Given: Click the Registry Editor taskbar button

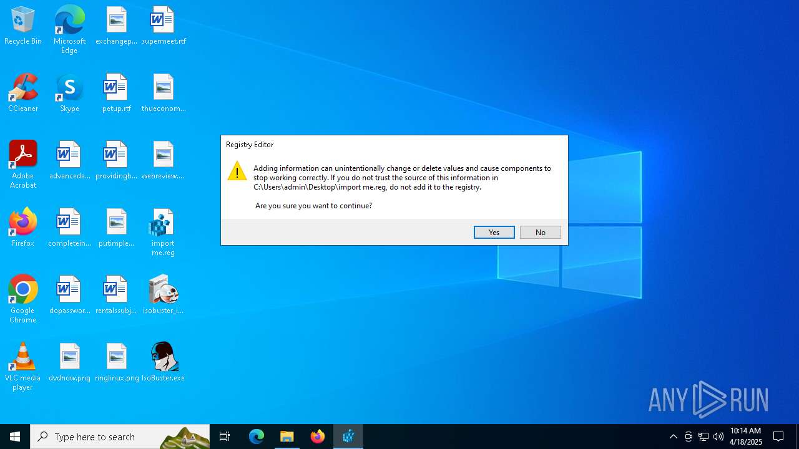Looking at the screenshot, I should (348, 437).
